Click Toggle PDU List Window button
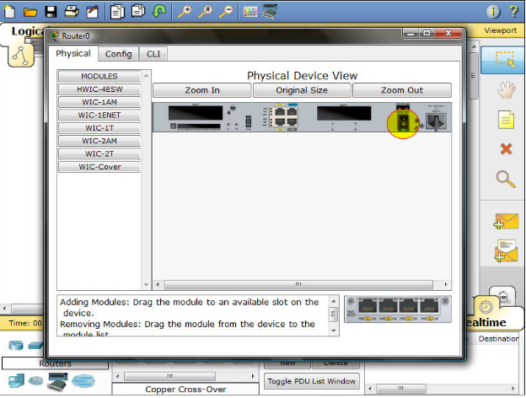Screen dimensions: 526x398 [312, 381]
